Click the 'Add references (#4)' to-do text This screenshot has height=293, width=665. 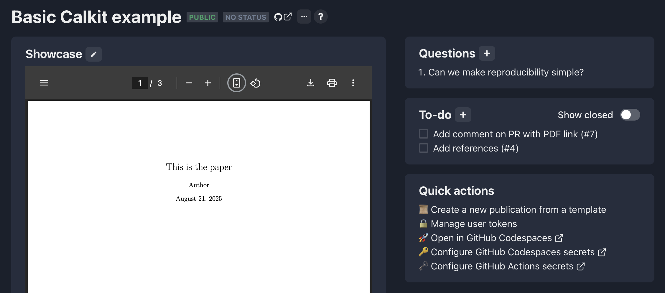click(476, 148)
